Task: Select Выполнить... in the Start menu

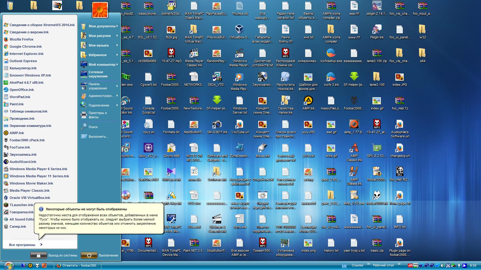Action: pyautogui.click(x=98, y=136)
